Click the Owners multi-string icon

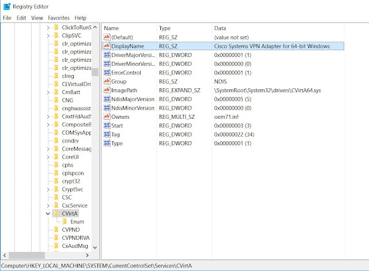point(107,116)
